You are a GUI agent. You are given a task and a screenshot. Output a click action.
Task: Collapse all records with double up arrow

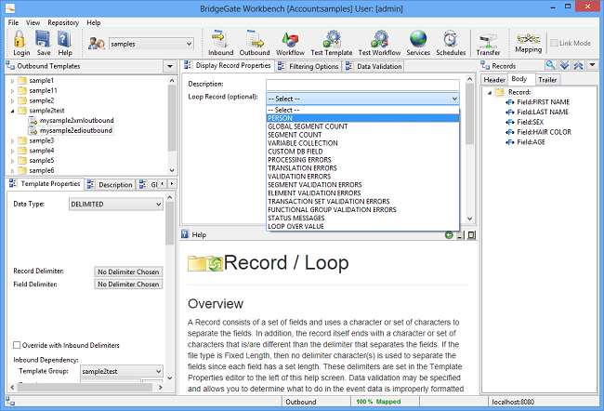[578, 65]
